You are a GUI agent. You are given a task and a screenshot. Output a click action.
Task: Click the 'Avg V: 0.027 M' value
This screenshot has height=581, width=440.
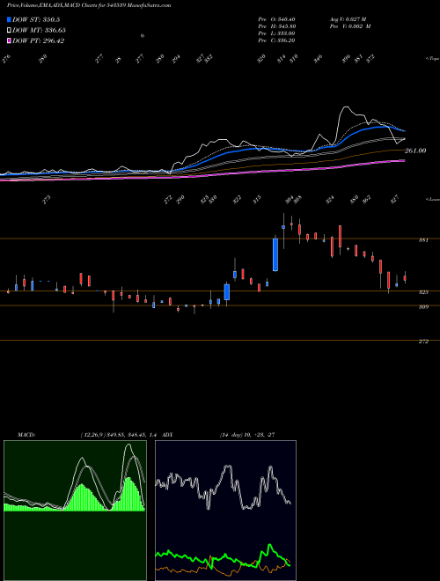(348, 19)
